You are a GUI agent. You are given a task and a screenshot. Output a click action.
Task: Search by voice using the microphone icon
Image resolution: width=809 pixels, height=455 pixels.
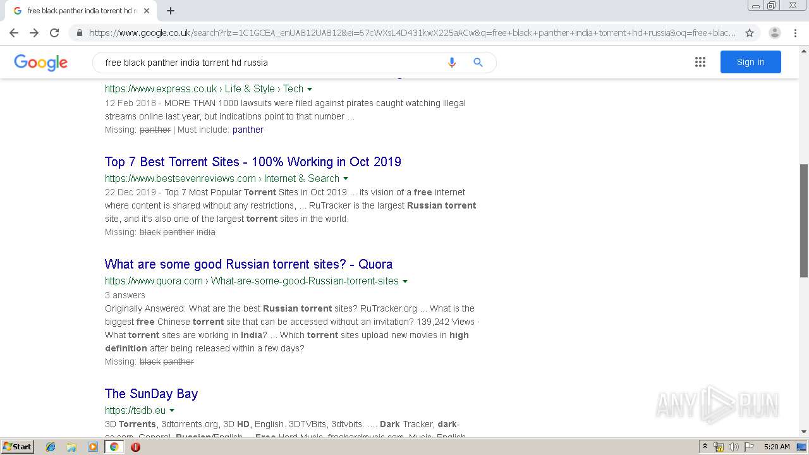click(x=451, y=63)
